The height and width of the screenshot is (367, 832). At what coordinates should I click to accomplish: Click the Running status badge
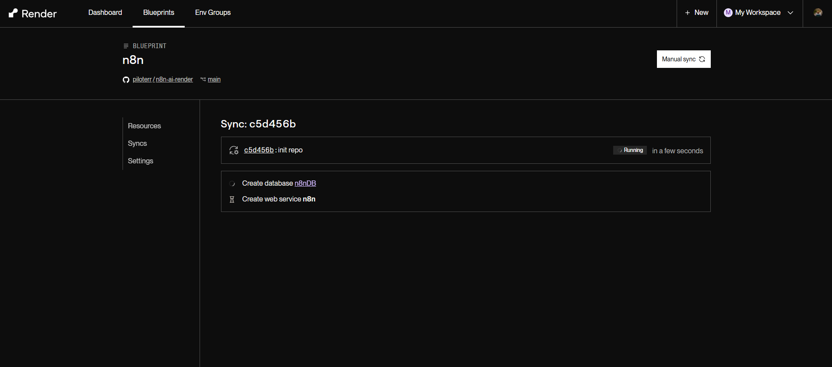point(630,150)
